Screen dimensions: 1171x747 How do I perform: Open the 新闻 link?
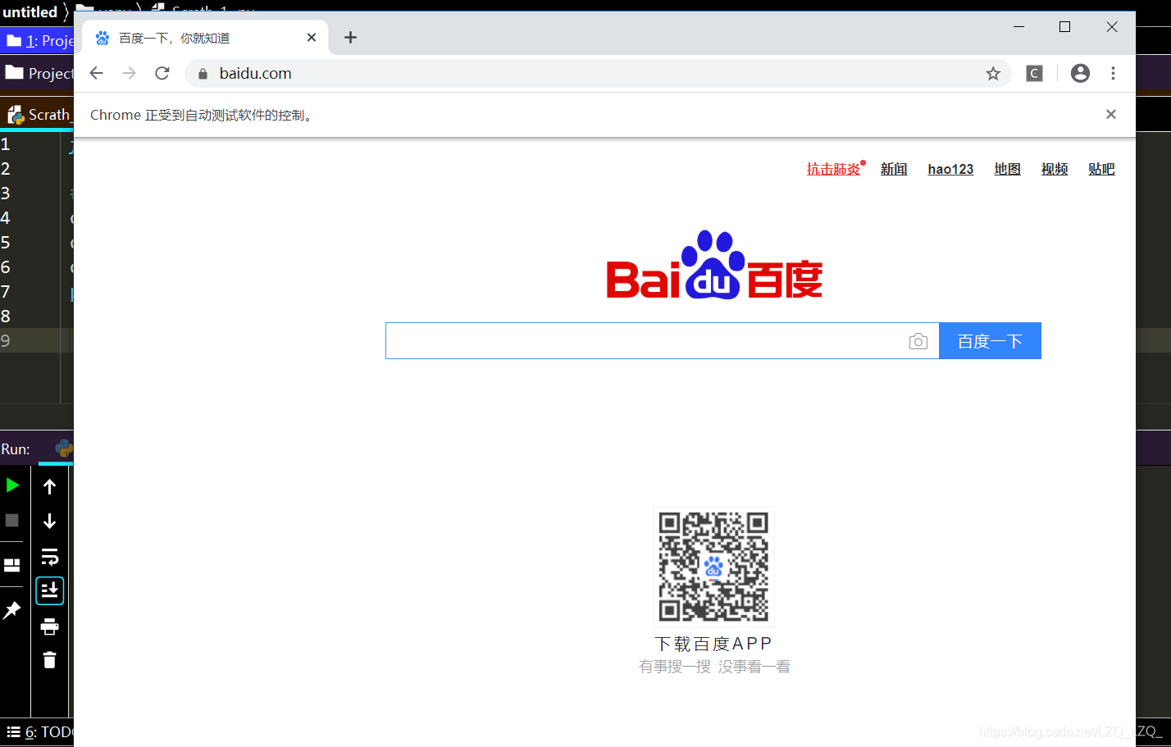pos(894,169)
